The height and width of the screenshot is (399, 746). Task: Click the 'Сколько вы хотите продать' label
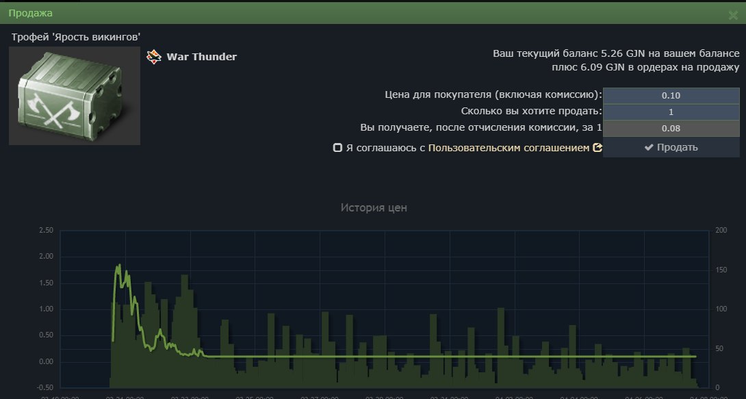[531, 112]
